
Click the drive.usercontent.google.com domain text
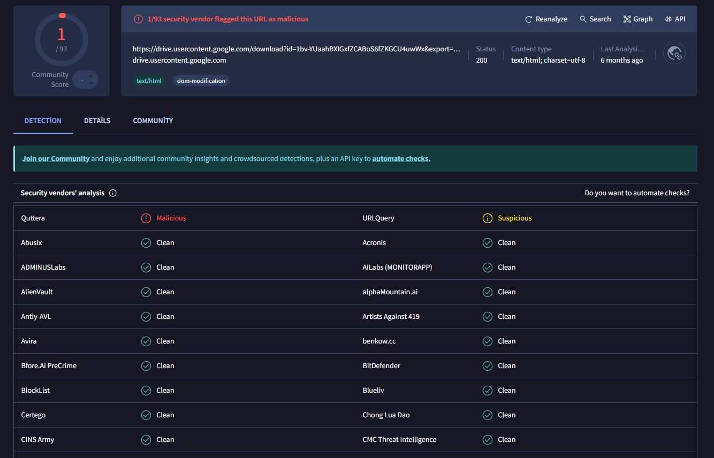click(179, 60)
